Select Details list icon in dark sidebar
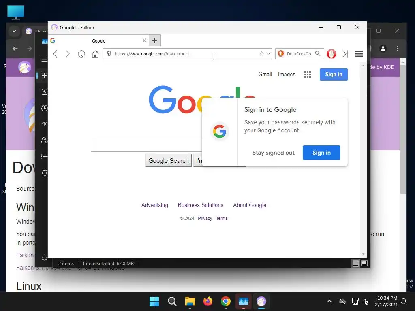This screenshot has height=311, width=415. [x=44, y=157]
